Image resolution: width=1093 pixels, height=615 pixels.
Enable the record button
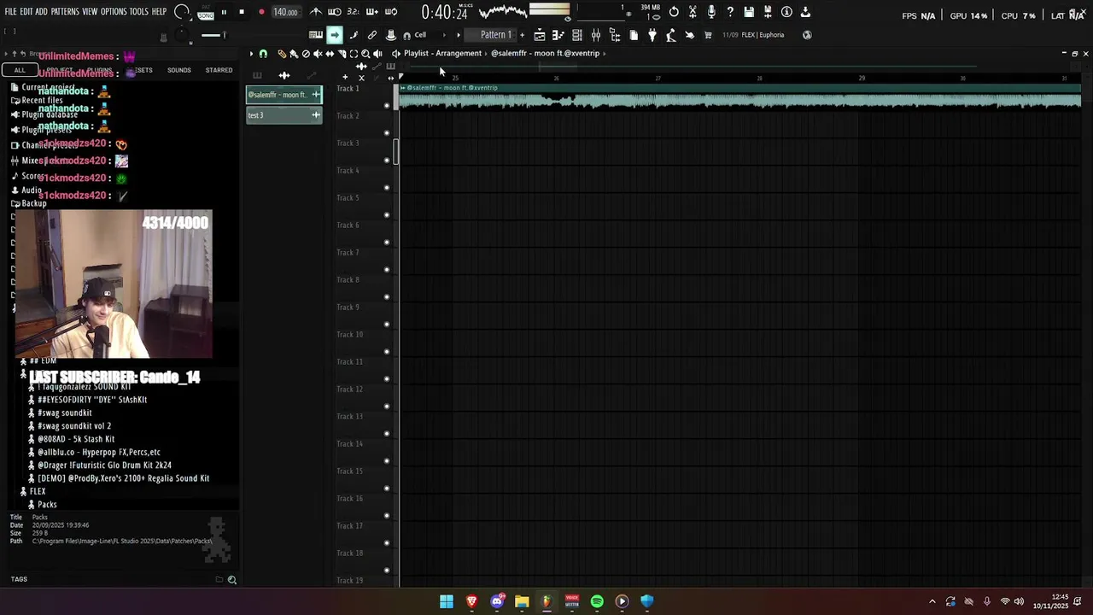(262, 12)
